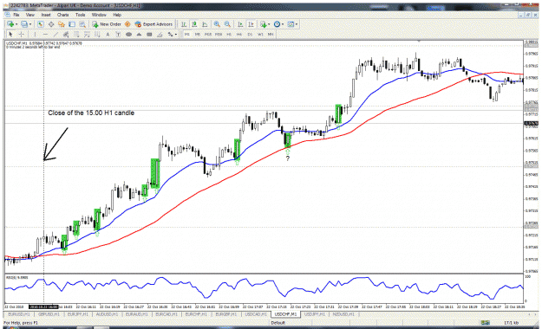Switch to the D1 timeframe

pos(250,34)
